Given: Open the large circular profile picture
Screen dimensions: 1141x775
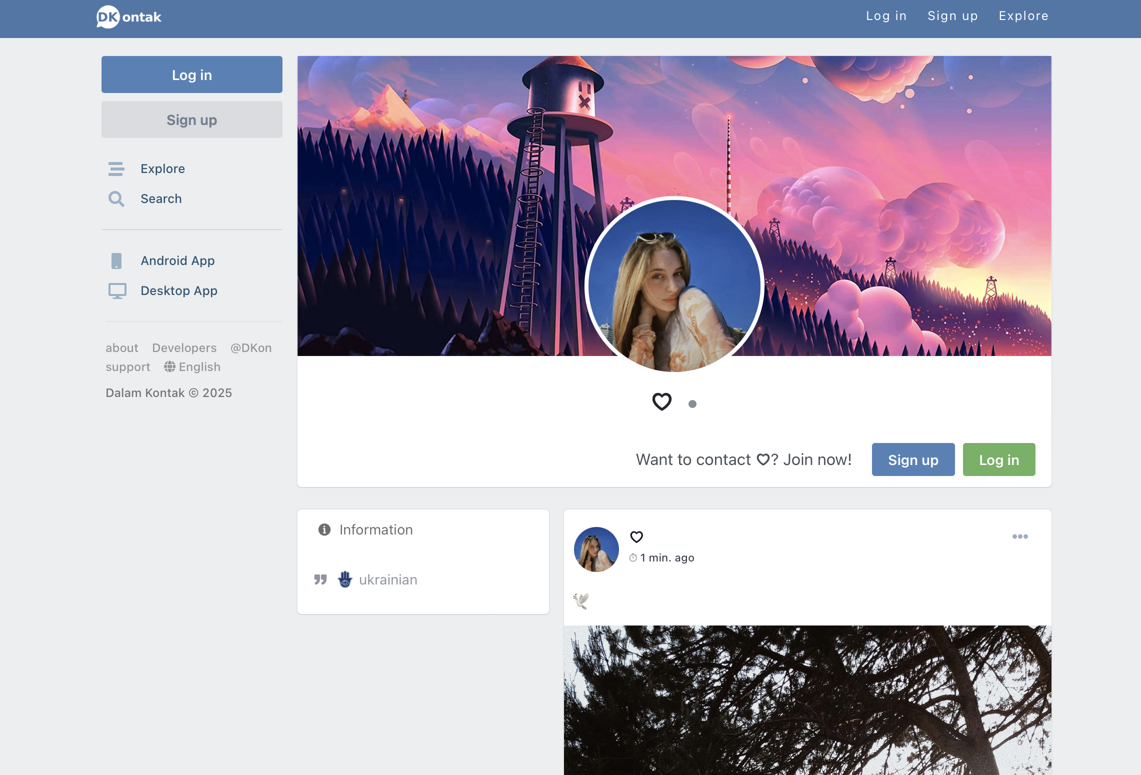Looking at the screenshot, I should pyautogui.click(x=674, y=285).
